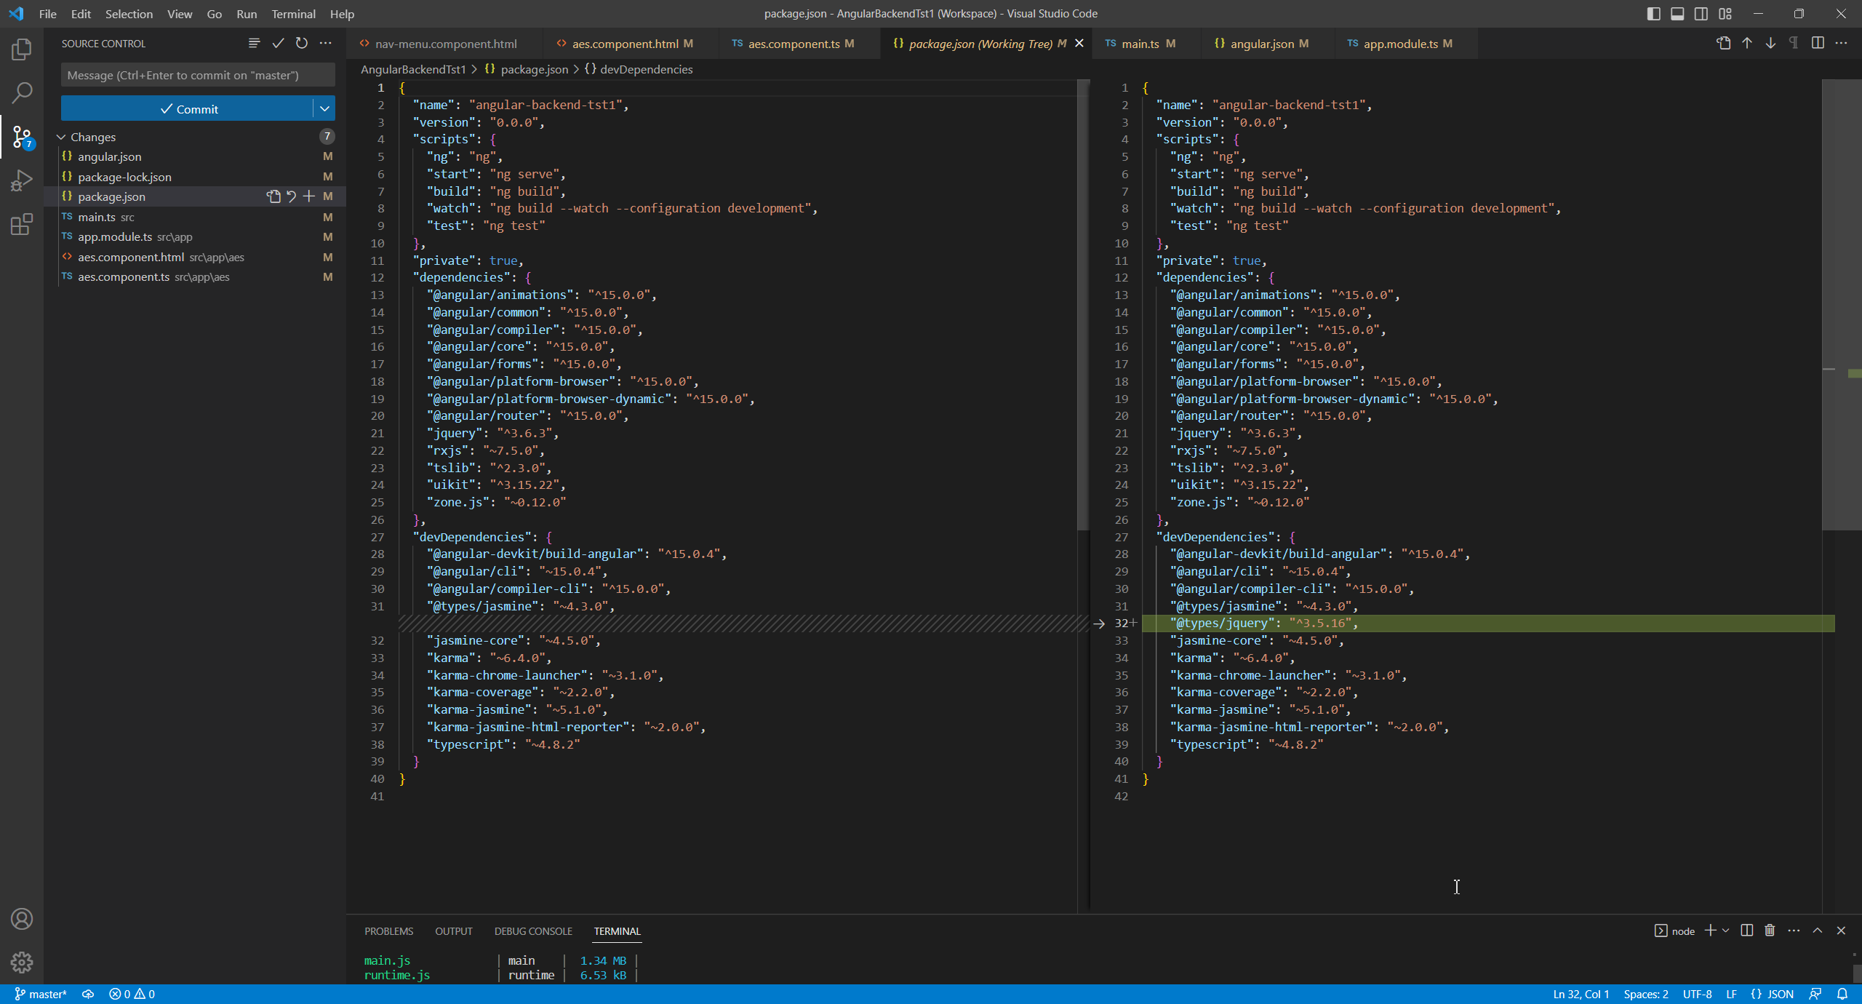1862x1004 pixels.
Task: Collapse the Changes group
Action: 62,137
